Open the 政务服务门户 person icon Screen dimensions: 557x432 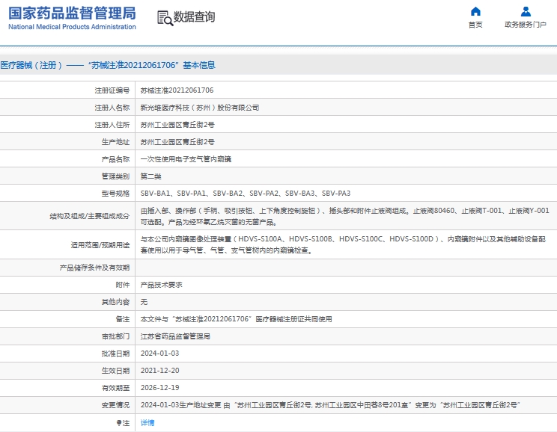526,12
